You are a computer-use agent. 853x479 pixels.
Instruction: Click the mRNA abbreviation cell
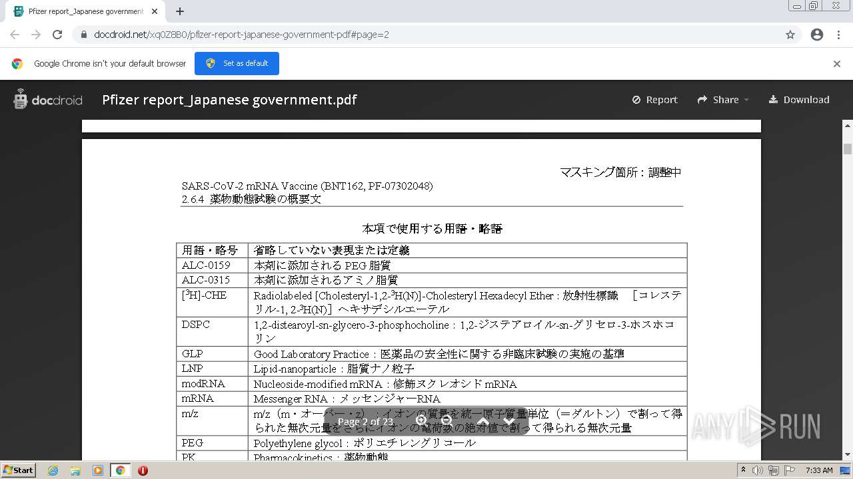[212, 399]
